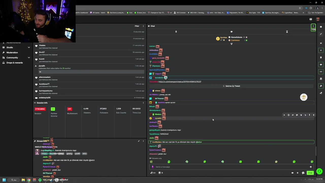Open File Explorer from taskbar
Viewport: 325px width, 183px height.
point(23,180)
